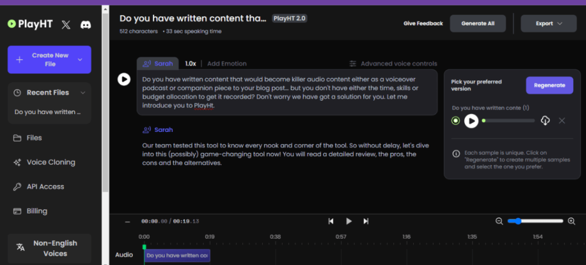The height and width of the screenshot is (265, 586).
Task: Download the generated sample audio
Action: coord(545,120)
